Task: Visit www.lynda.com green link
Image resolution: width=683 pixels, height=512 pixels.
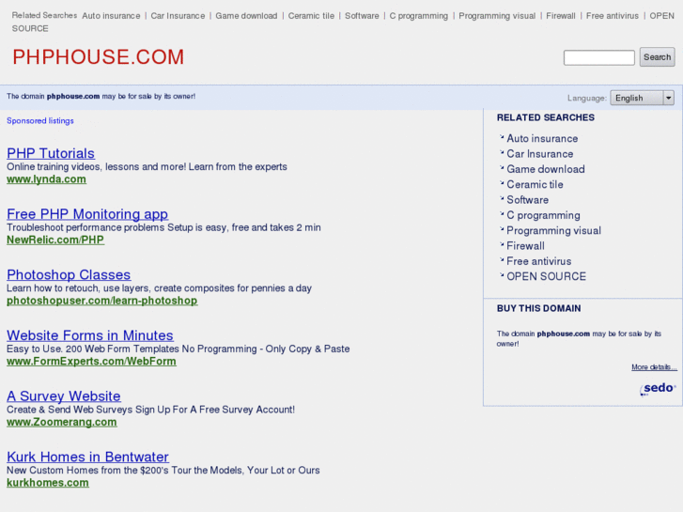Action: [46, 179]
